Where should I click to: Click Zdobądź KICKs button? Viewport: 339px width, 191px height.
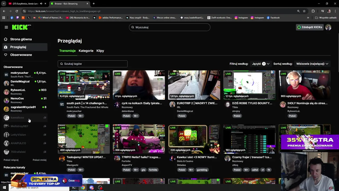coord(310,27)
